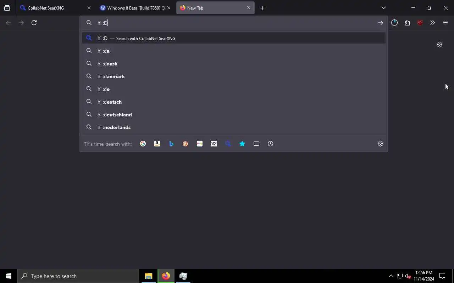The width and height of the screenshot is (454, 283).
Task: Choose suggestion 'hi :dansk'
Action: point(234,64)
